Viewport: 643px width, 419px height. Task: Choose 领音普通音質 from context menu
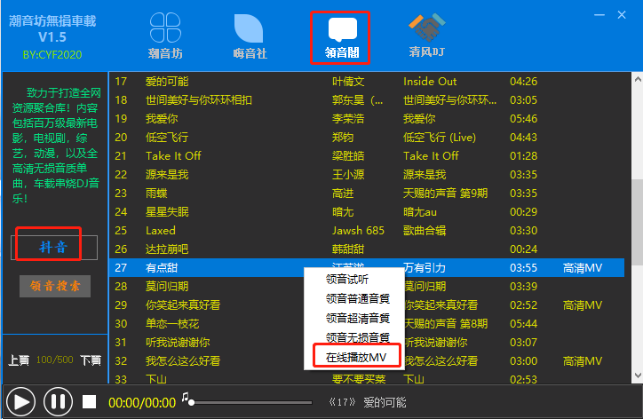click(358, 298)
